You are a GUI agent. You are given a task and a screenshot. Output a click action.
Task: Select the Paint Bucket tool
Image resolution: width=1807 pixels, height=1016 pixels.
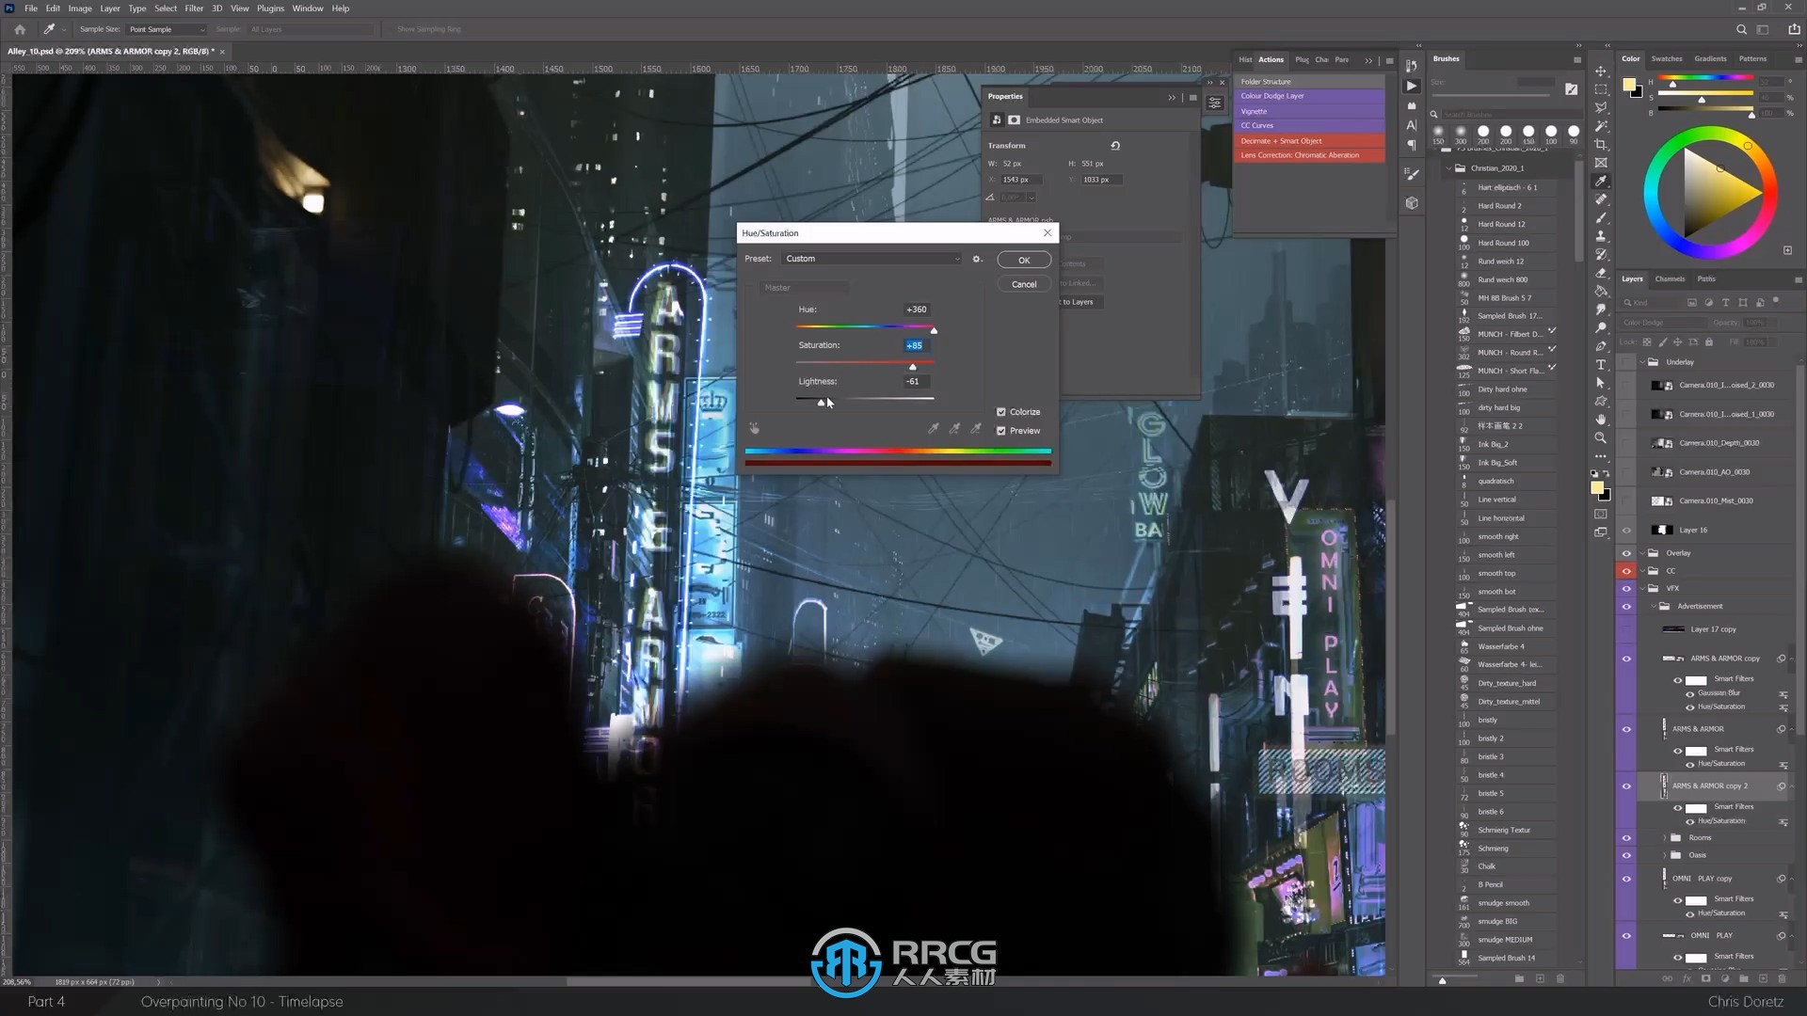1601,292
